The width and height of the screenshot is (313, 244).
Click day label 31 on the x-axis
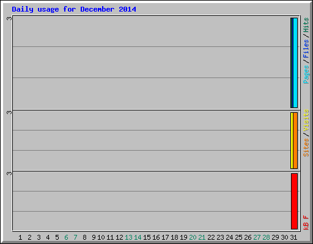293,237
